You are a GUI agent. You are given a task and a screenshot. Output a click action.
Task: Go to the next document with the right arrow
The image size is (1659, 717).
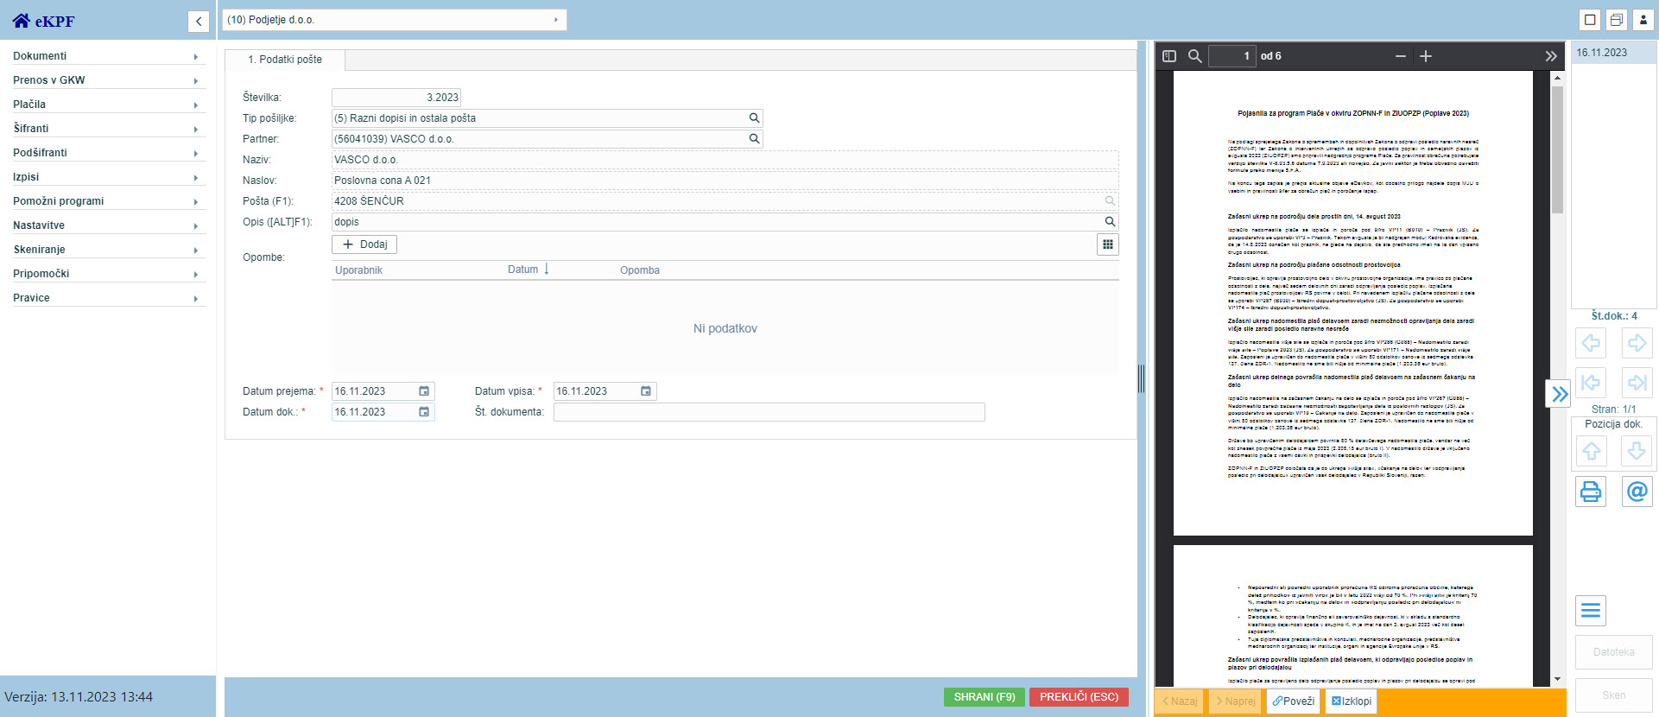[x=1637, y=344]
